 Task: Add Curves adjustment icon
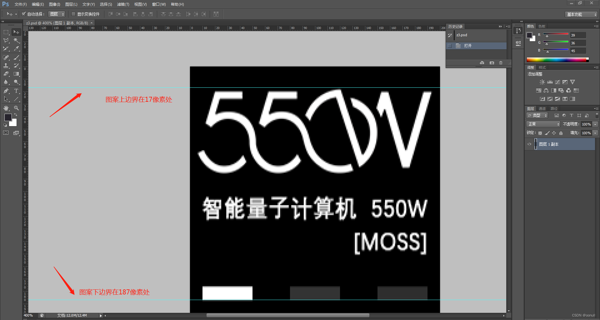(557, 82)
